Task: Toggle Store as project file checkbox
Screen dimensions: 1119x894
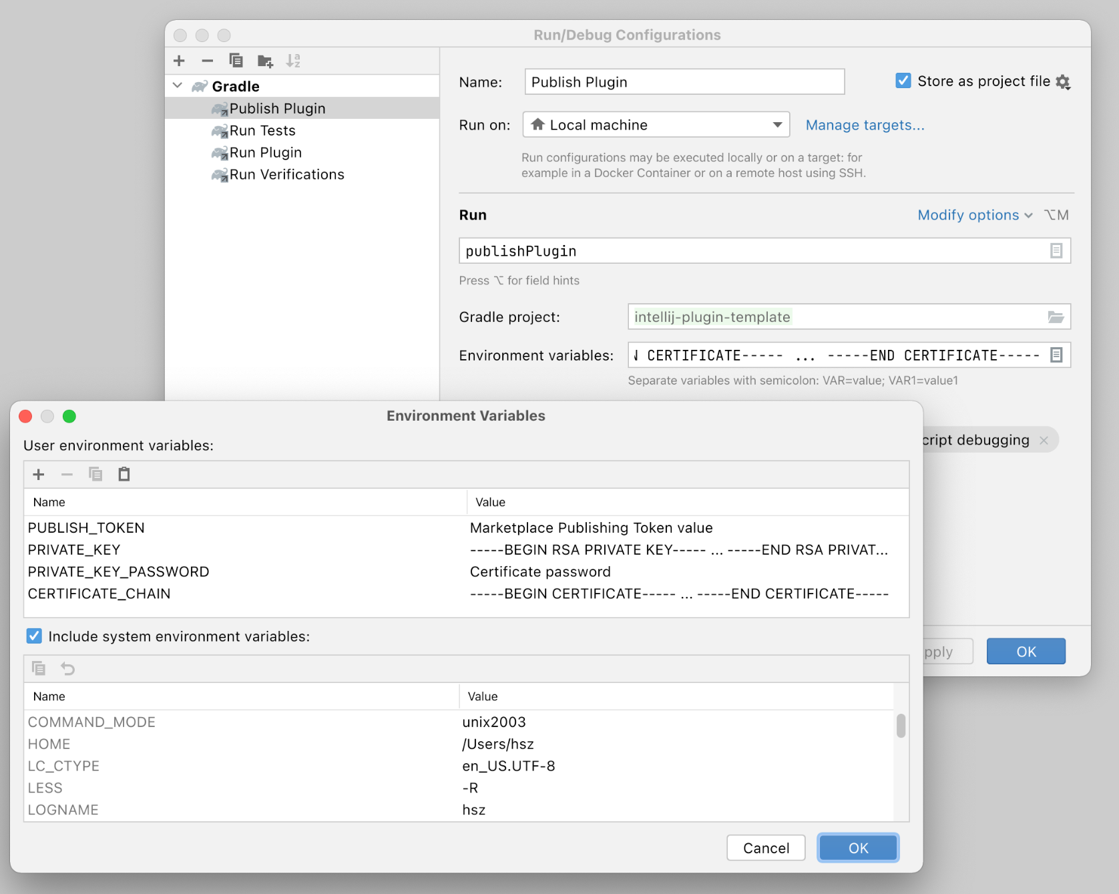Action: (x=903, y=81)
